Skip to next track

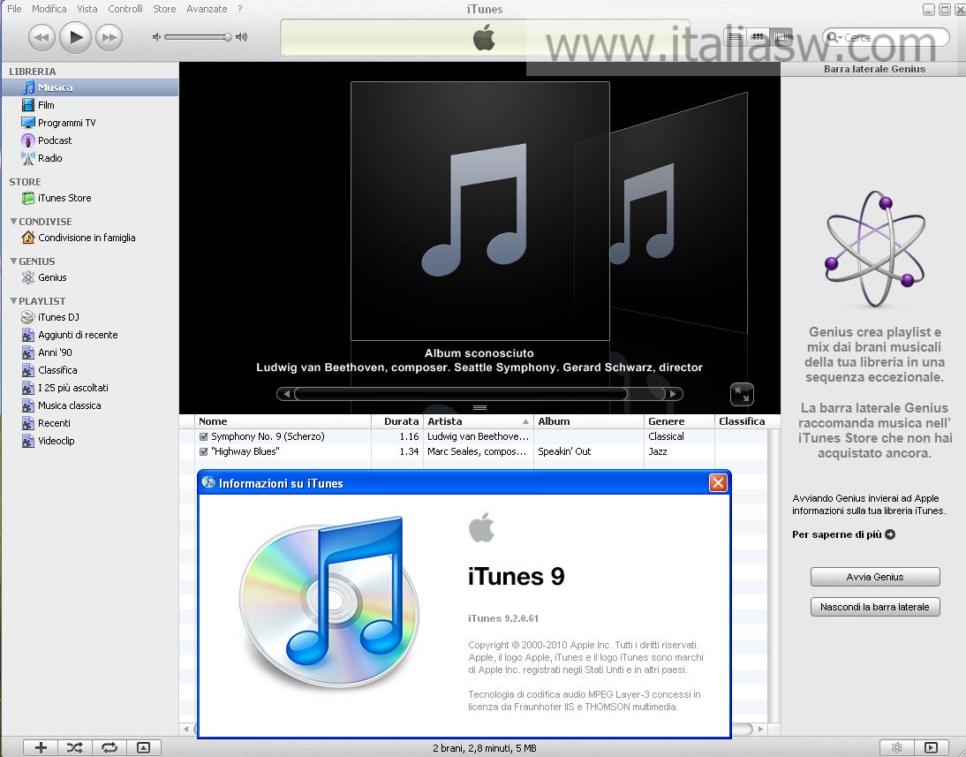(109, 38)
